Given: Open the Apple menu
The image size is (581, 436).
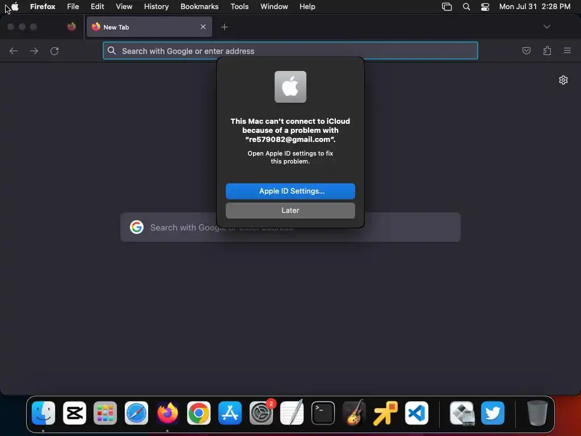Looking at the screenshot, I should coord(15,6).
